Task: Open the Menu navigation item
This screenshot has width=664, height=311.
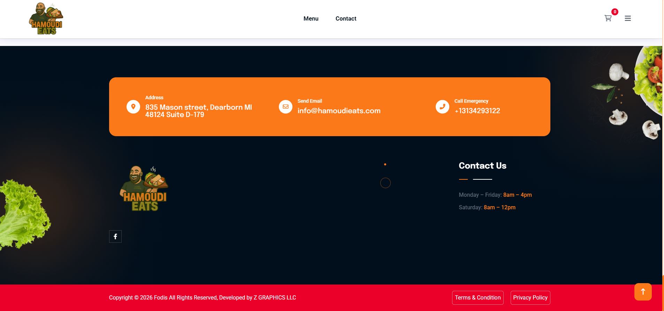Action: click(x=311, y=19)
